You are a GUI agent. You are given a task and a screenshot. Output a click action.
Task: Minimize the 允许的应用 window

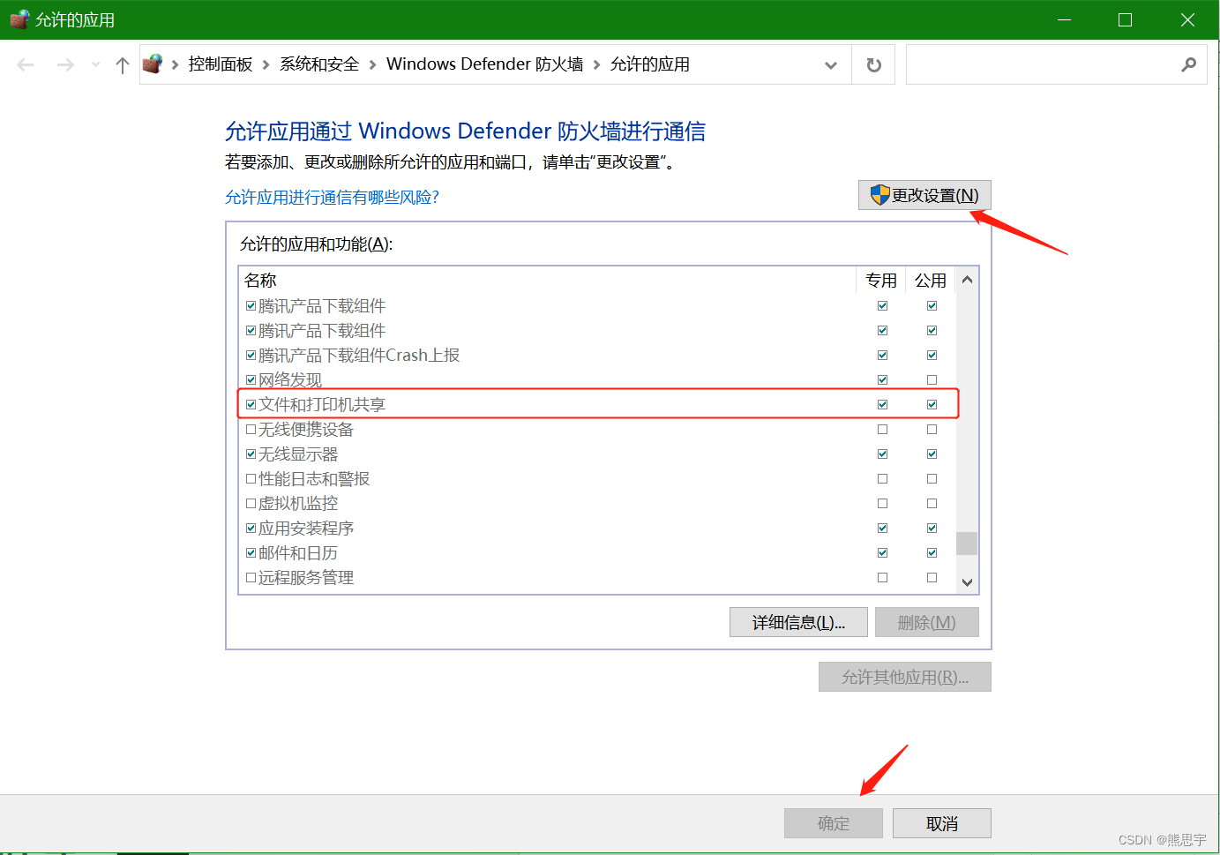click(1065, 19)
